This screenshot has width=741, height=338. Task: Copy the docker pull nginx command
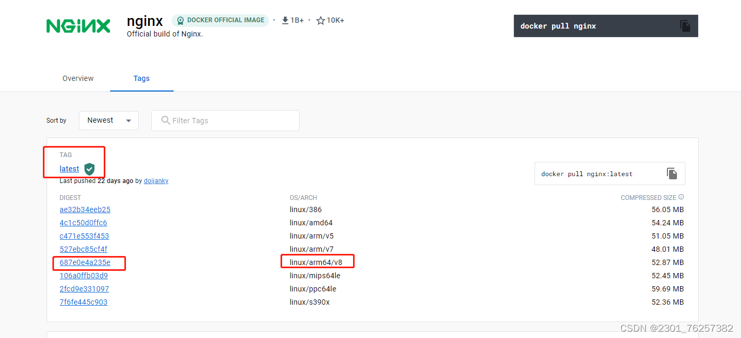pos(685,25)
